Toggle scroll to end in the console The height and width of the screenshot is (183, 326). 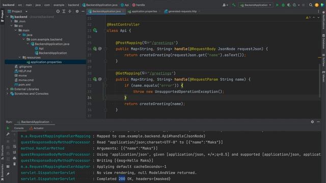pyautogui.click(x=14, y=152)
